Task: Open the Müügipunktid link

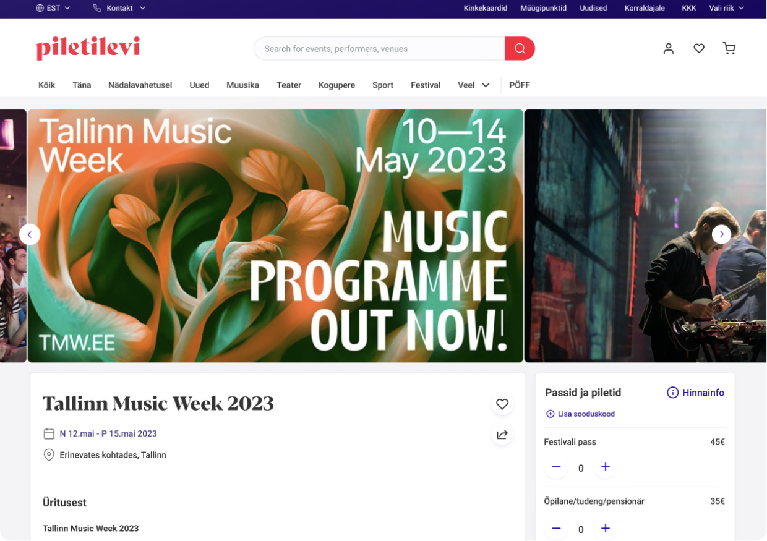Action: (x=544, y=8)
